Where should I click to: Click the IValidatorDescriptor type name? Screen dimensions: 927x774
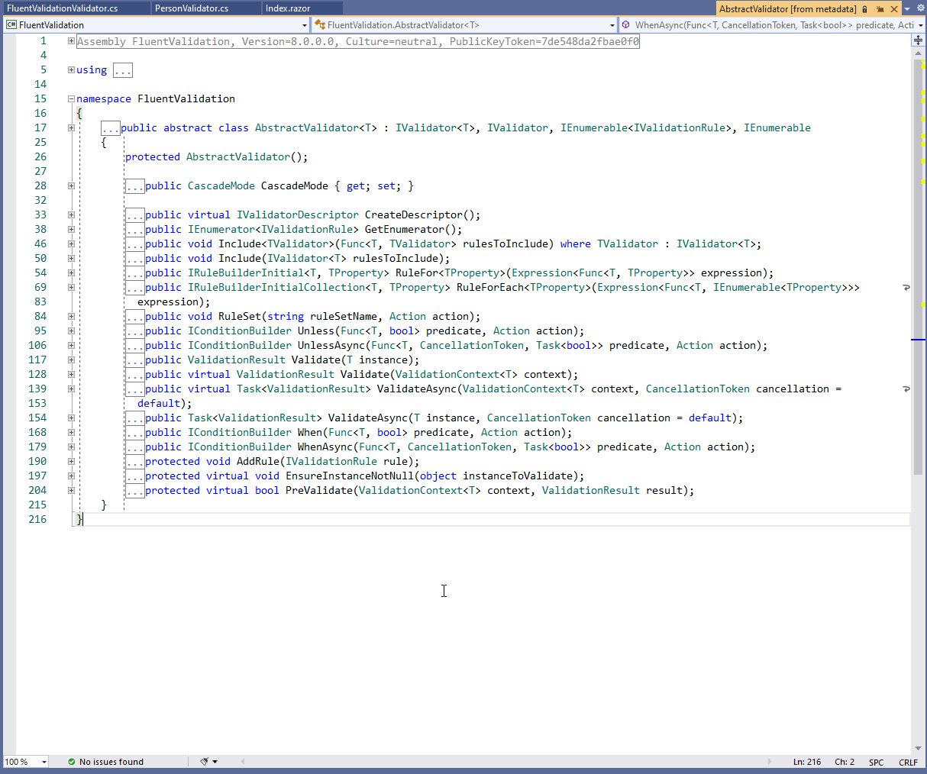point(297,215)
